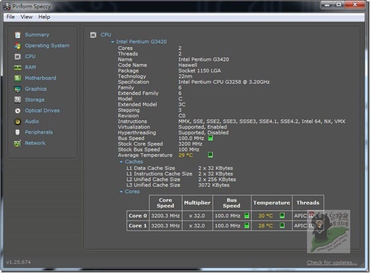Collapse the Intel Pentium G3420 tree node
This screenshot has height=273, width=370.
pos(113,42)
